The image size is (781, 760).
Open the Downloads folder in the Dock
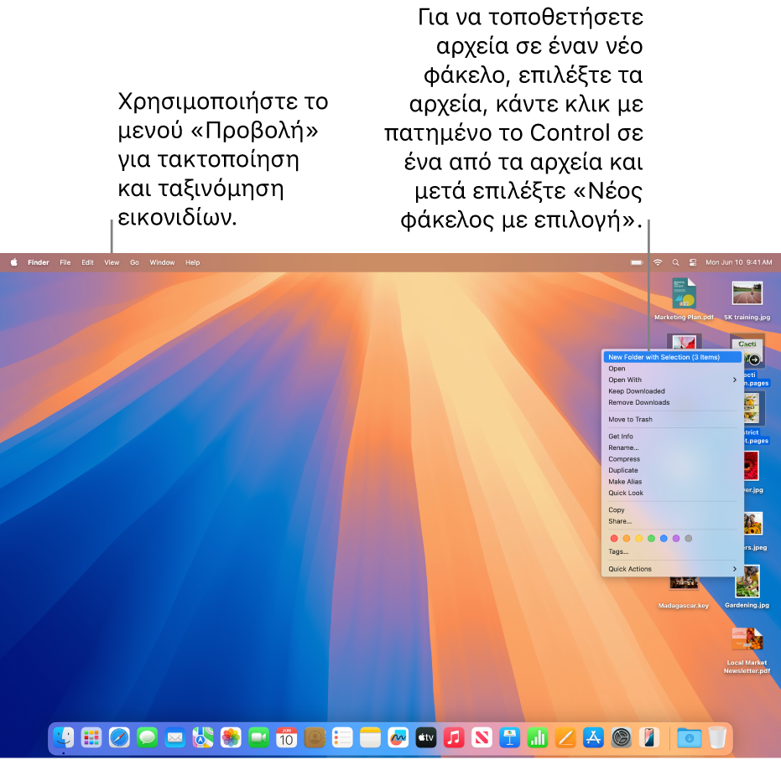click(x=690, y=737)
